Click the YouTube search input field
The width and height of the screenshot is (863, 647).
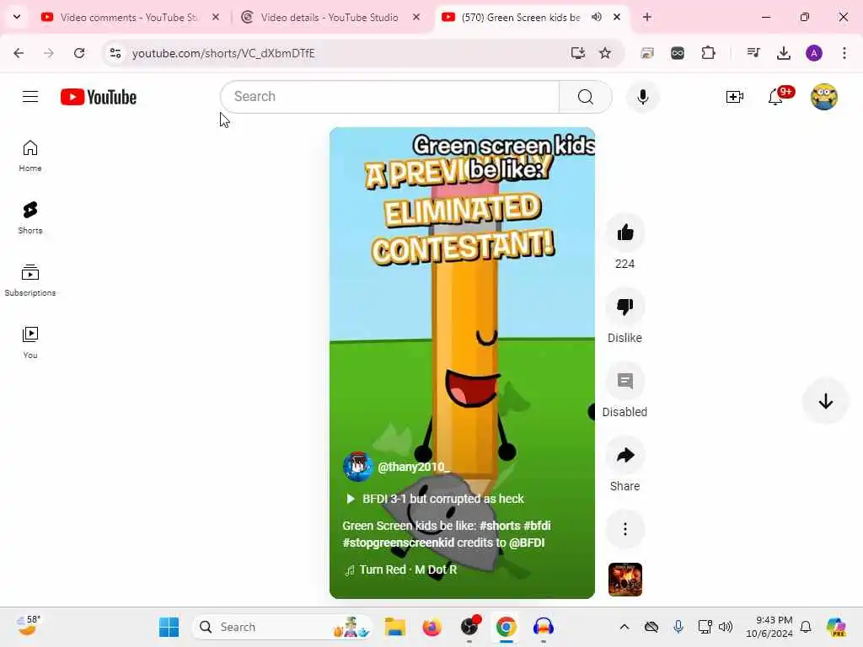coord(389,97)
